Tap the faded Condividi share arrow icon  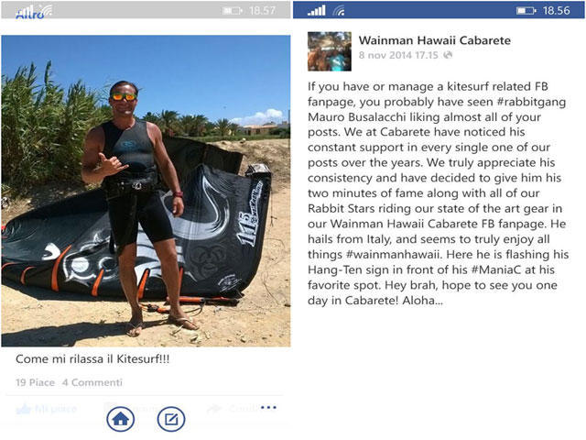click(x=214, y=408)
